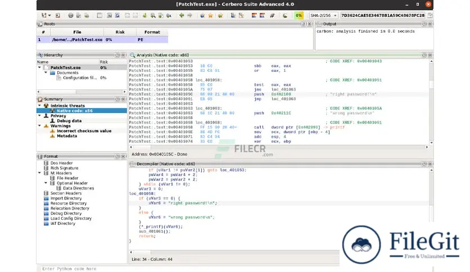Open Configuration file entry in Hierarchy
Viewport: 470px width, 272px height.
coord(80,78)
